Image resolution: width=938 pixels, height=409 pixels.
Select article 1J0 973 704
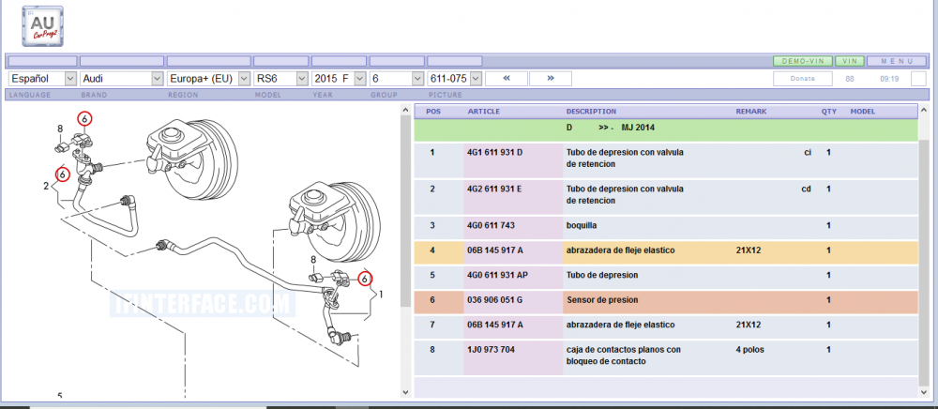pyautogui.click(x=491, y=349)
